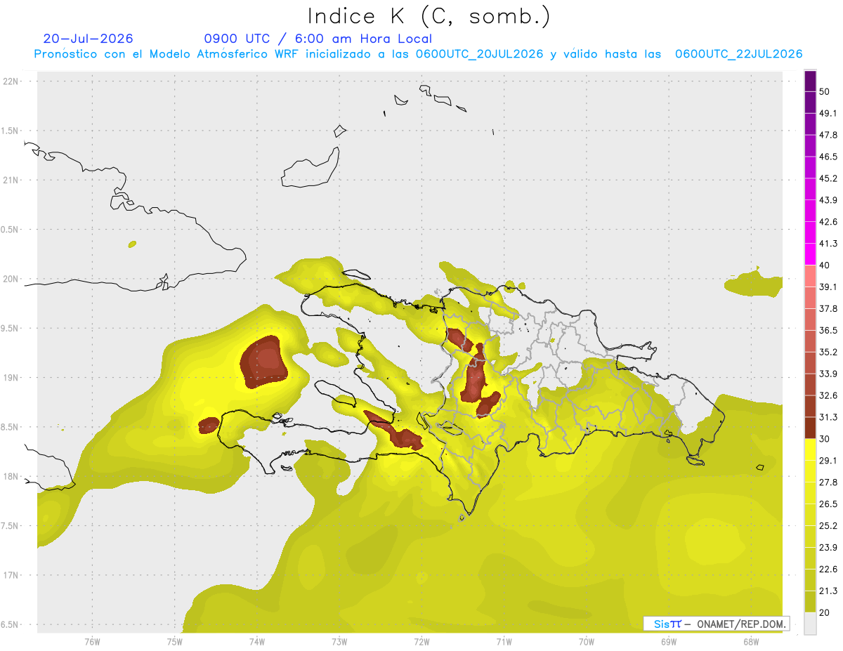Pick the dark brown colorbar segment between 30 and 31.3

tap(810, 428)
